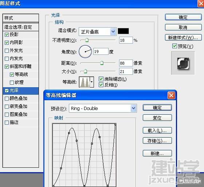Click the black blend color swatch

click(x=123, y=31)
